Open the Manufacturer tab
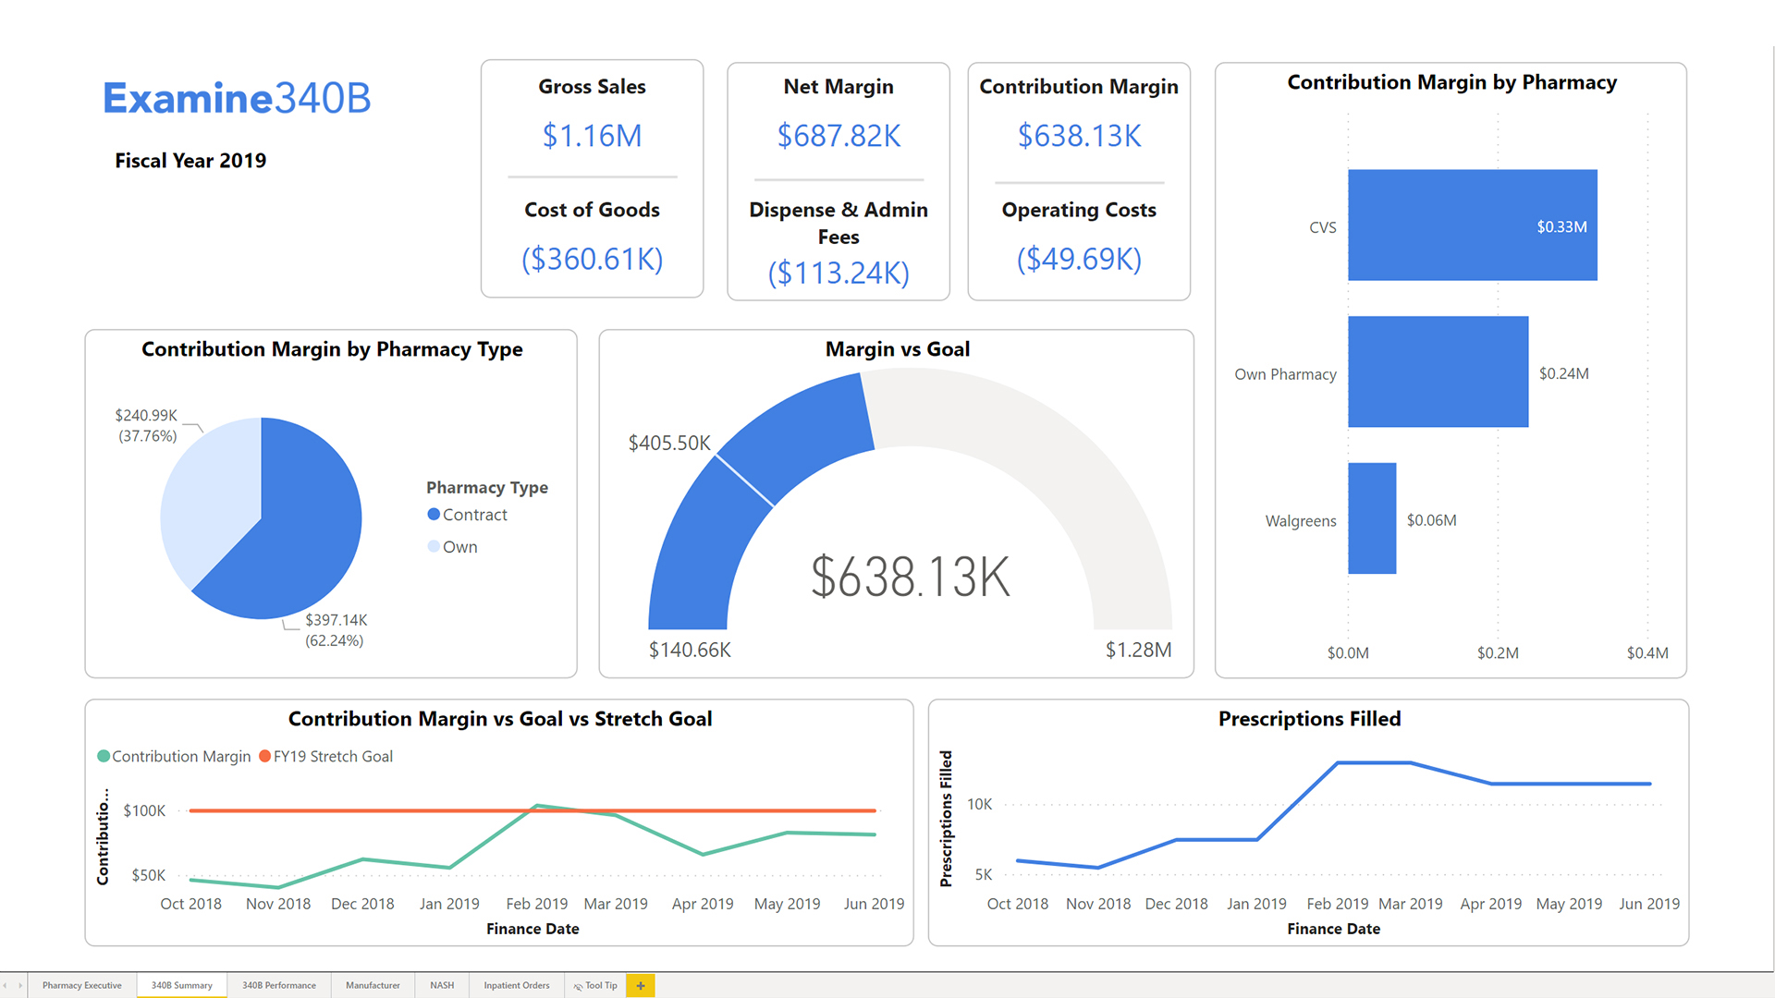1775x998 pixels. coord(373,985)
